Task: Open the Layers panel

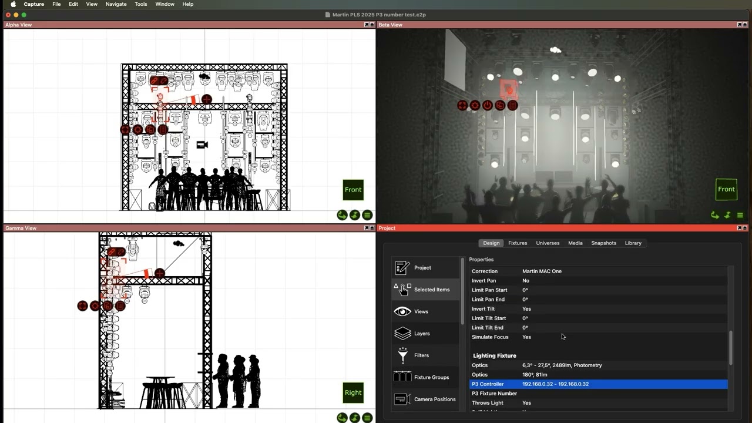Action: 421,333
